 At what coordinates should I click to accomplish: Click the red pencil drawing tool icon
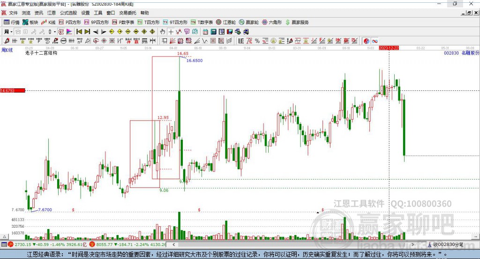click(x=7, y=41)
